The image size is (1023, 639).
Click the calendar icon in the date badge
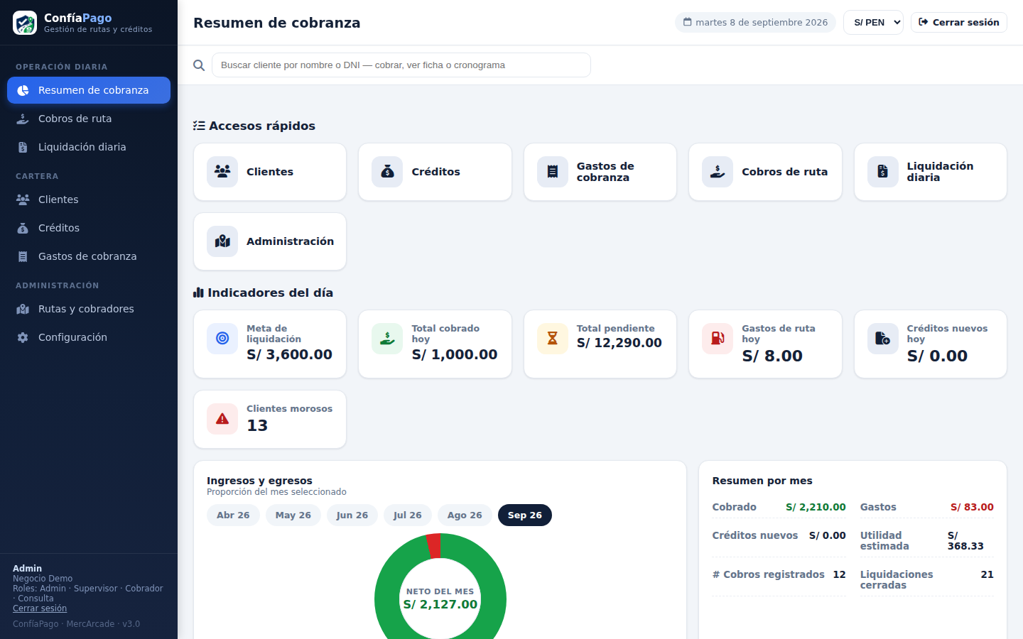[x=687, y=22]
